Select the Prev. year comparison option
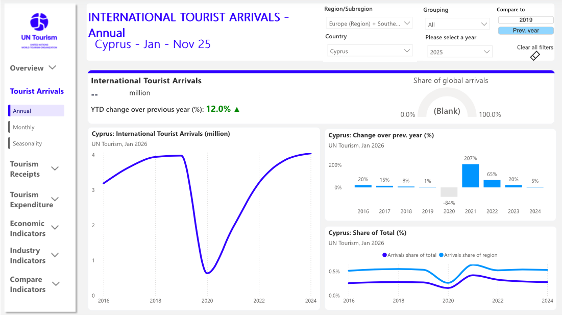The height and width of the screenshot is (316, 562). click(526, 31)
